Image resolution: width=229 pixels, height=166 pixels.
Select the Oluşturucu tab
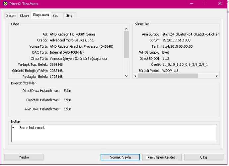coord(41,15)
